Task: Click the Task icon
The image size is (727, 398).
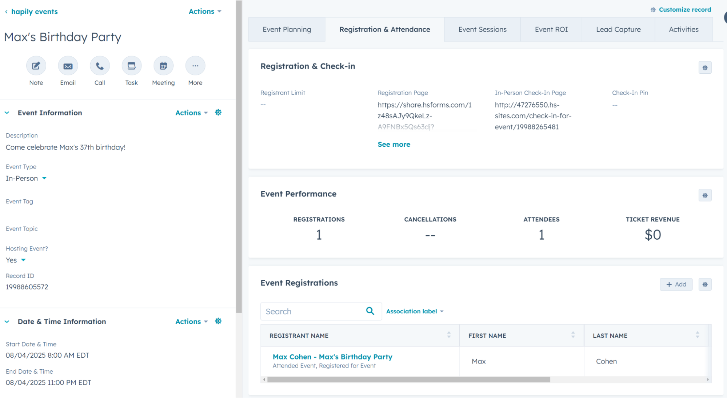Action: (131, 66)
